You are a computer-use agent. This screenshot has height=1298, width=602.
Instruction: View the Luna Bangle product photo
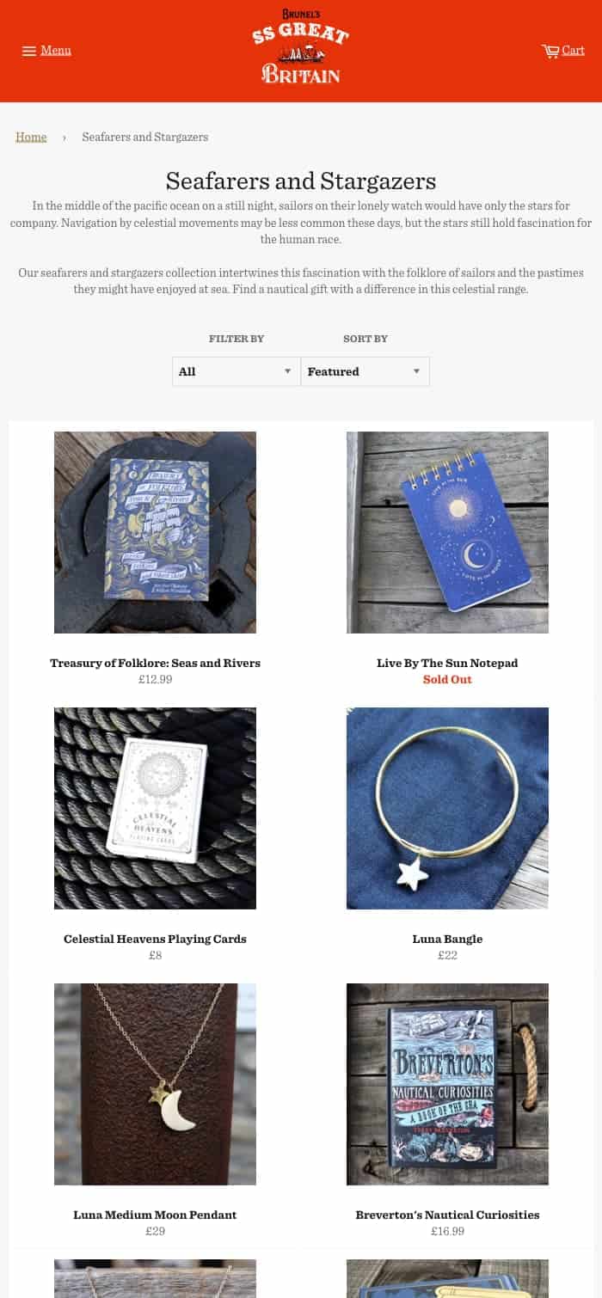pyautogui.click(x=447, y=808)
